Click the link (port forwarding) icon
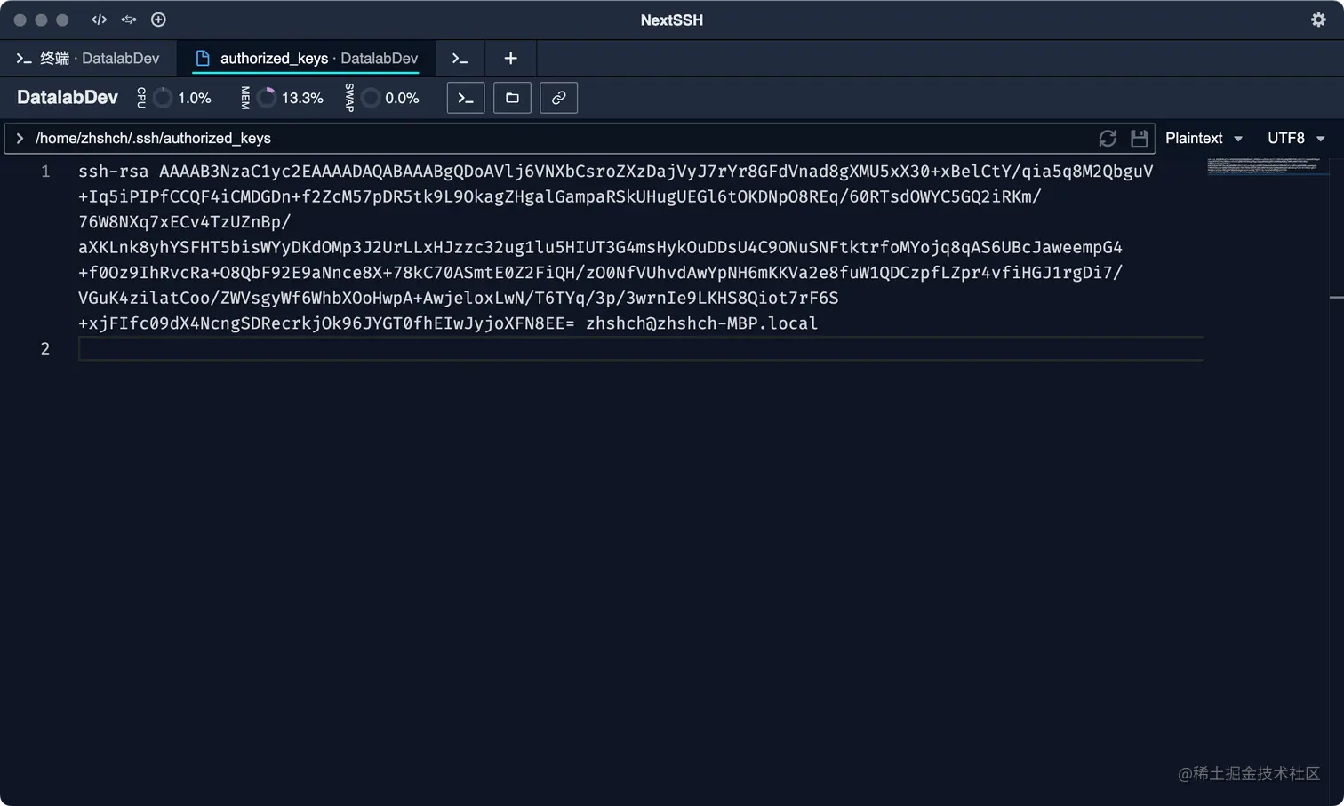 pos(558,98)
